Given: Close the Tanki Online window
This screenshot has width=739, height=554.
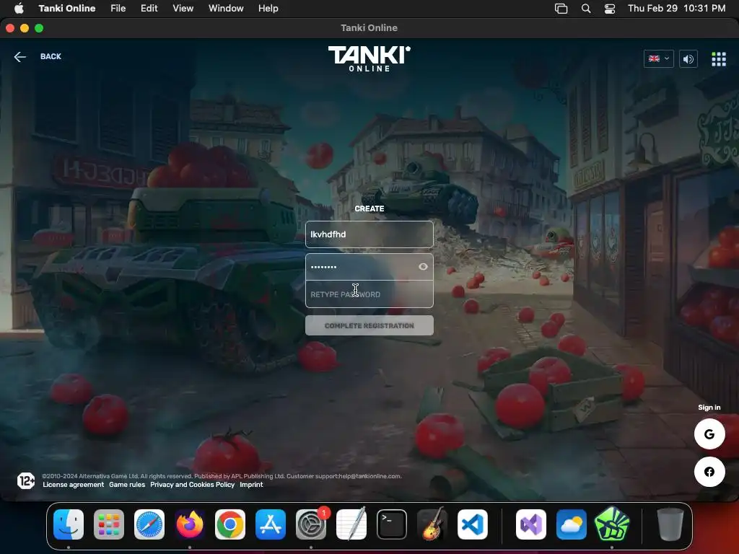Looking at the screenshot, I should [x=10, y=28].
